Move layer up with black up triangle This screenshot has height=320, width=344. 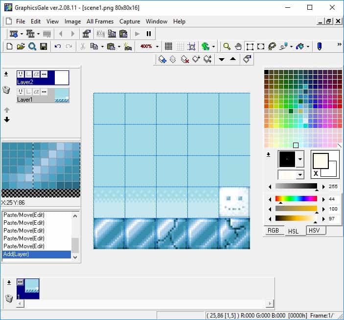click(233, 59)
